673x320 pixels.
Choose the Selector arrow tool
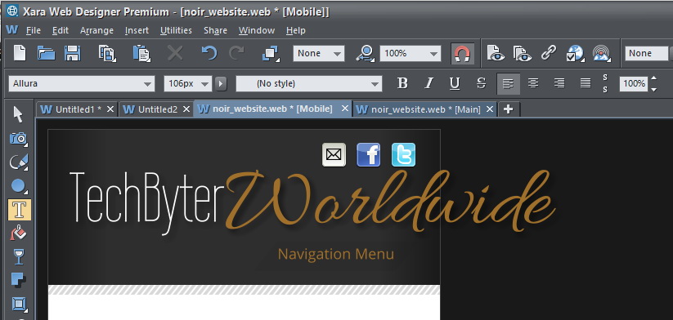coord(18,114)
